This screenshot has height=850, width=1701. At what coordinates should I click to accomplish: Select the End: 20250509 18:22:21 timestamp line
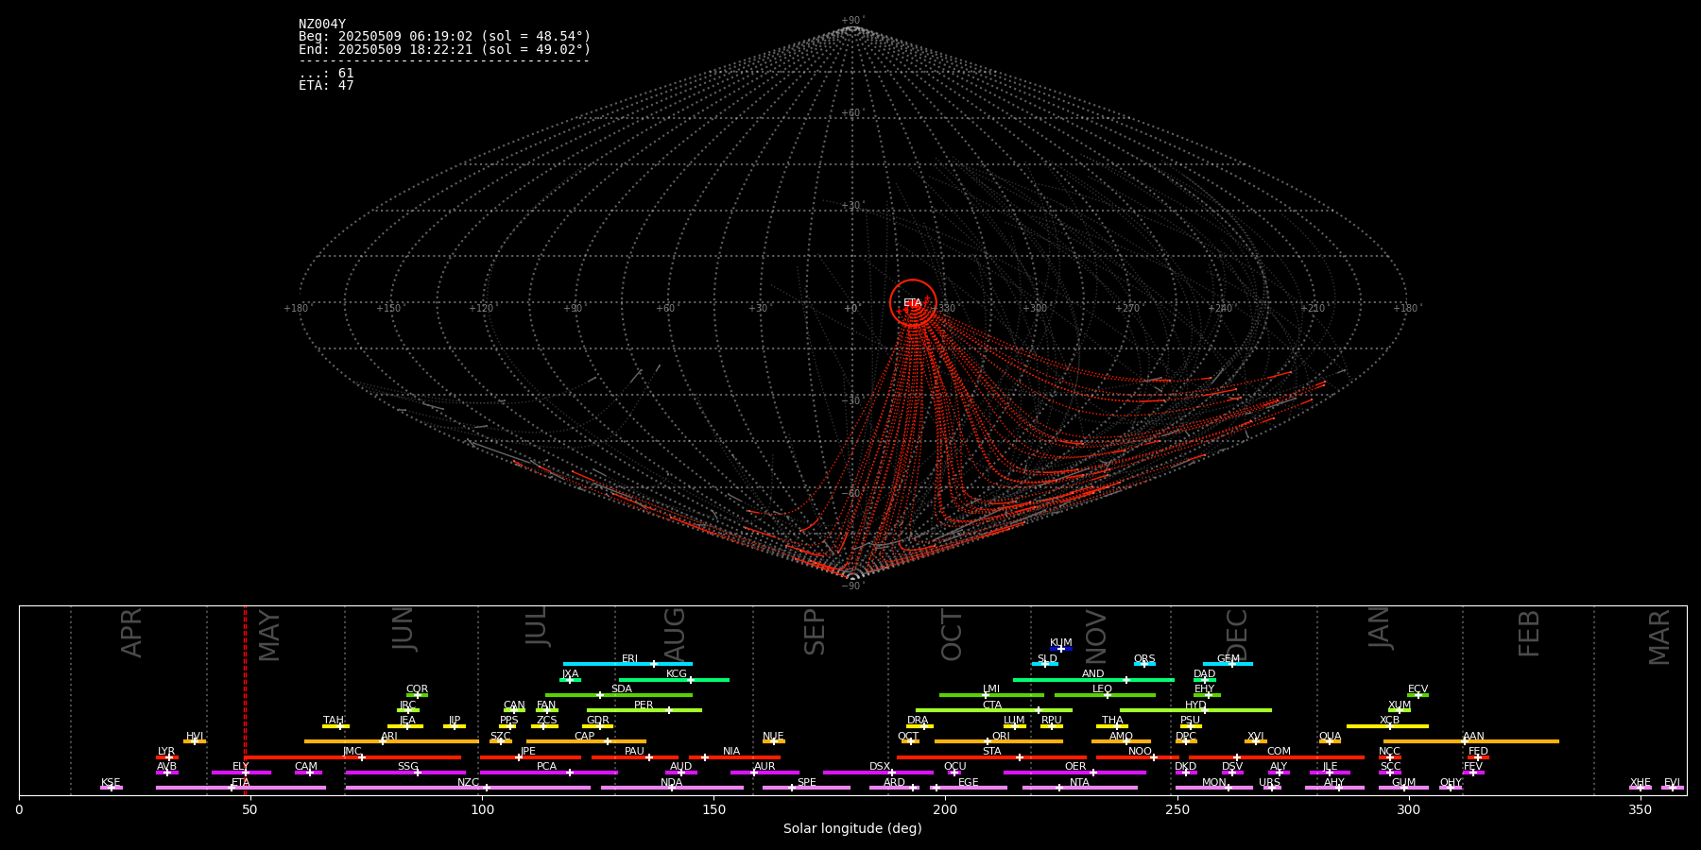click(x=444, y=49)
